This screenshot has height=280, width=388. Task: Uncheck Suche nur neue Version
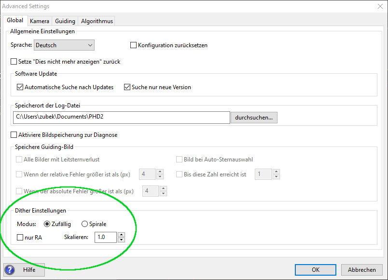[127, 87]
